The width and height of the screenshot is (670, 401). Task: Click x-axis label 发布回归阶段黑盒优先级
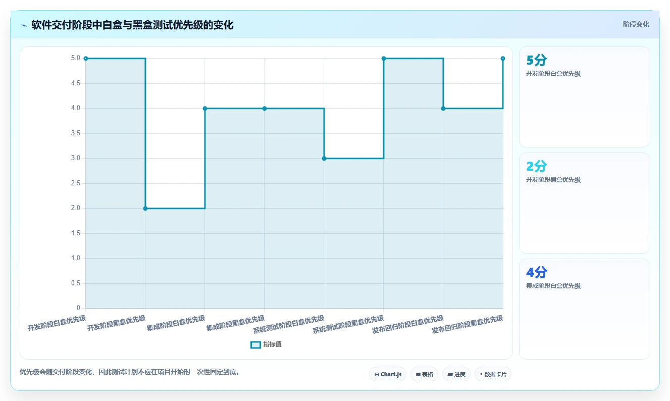(468, 325)
